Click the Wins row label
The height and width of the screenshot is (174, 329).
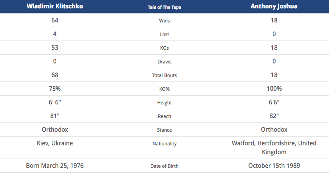coord(164,21)
